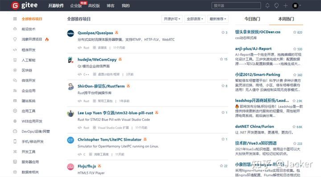Click the 程序开发 code icon
Viewport: 321px width, 177px height.
[15, 50]
